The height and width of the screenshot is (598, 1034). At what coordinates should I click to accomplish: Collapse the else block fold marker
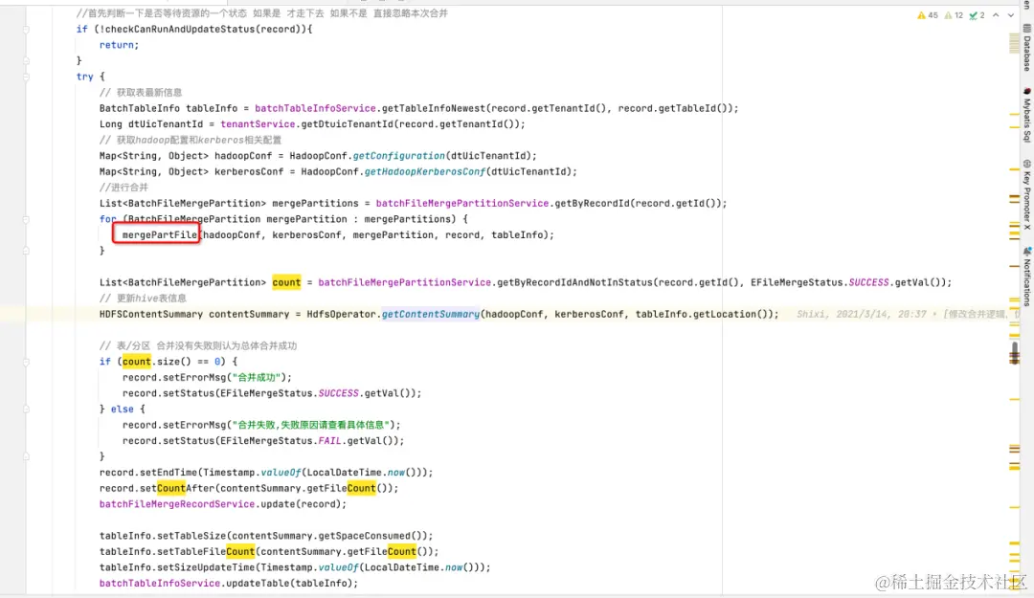tap(27, 410)
